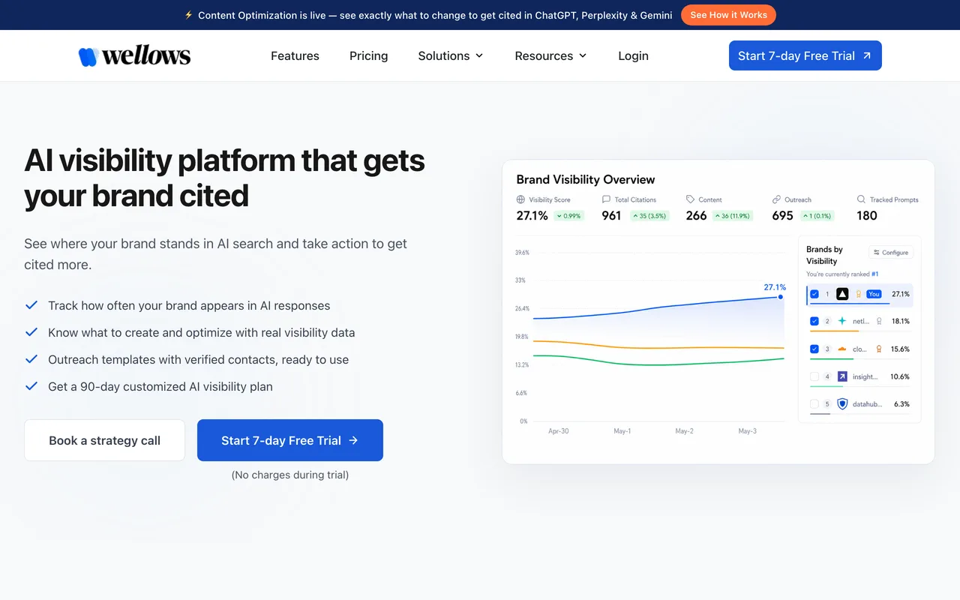960x600 pixels.
Task: Expand the Solutions dropdown menu
Action: 451,55
